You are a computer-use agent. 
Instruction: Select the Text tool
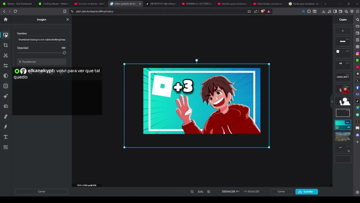(x=6, y=137)
